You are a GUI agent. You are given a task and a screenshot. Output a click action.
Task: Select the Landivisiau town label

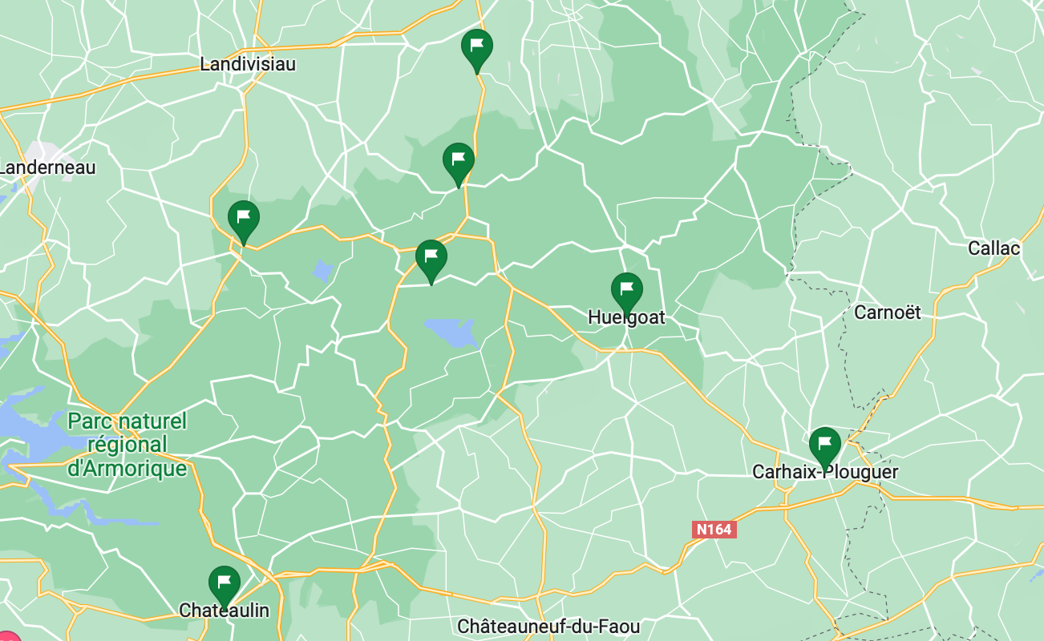pos(248,64)
